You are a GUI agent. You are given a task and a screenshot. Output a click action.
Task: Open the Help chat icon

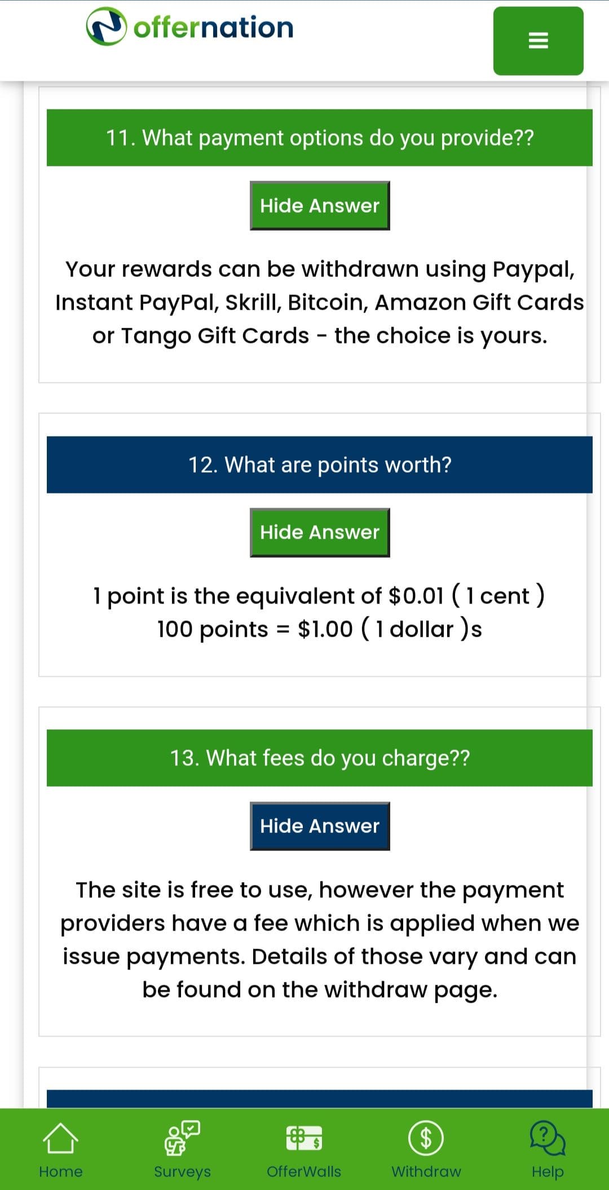point(547,1138)
